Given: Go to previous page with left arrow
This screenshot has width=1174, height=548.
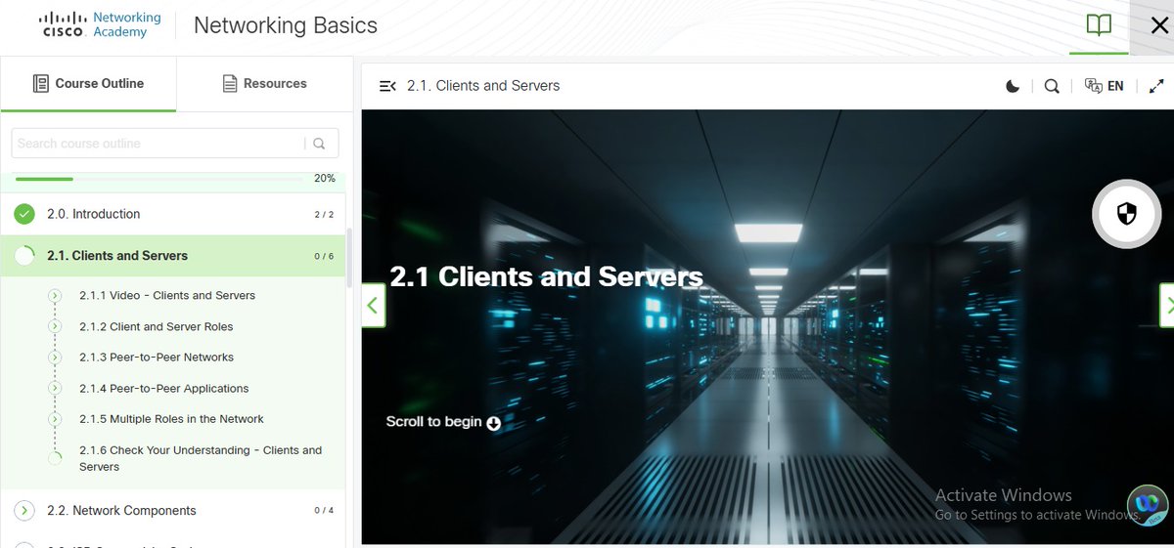Looking at the screenshot, I should (x=373, y=306).
